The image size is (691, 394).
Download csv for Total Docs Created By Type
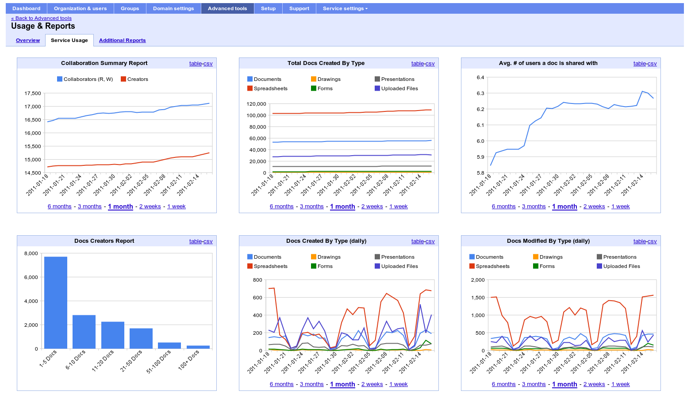click(x=430, y=64)
